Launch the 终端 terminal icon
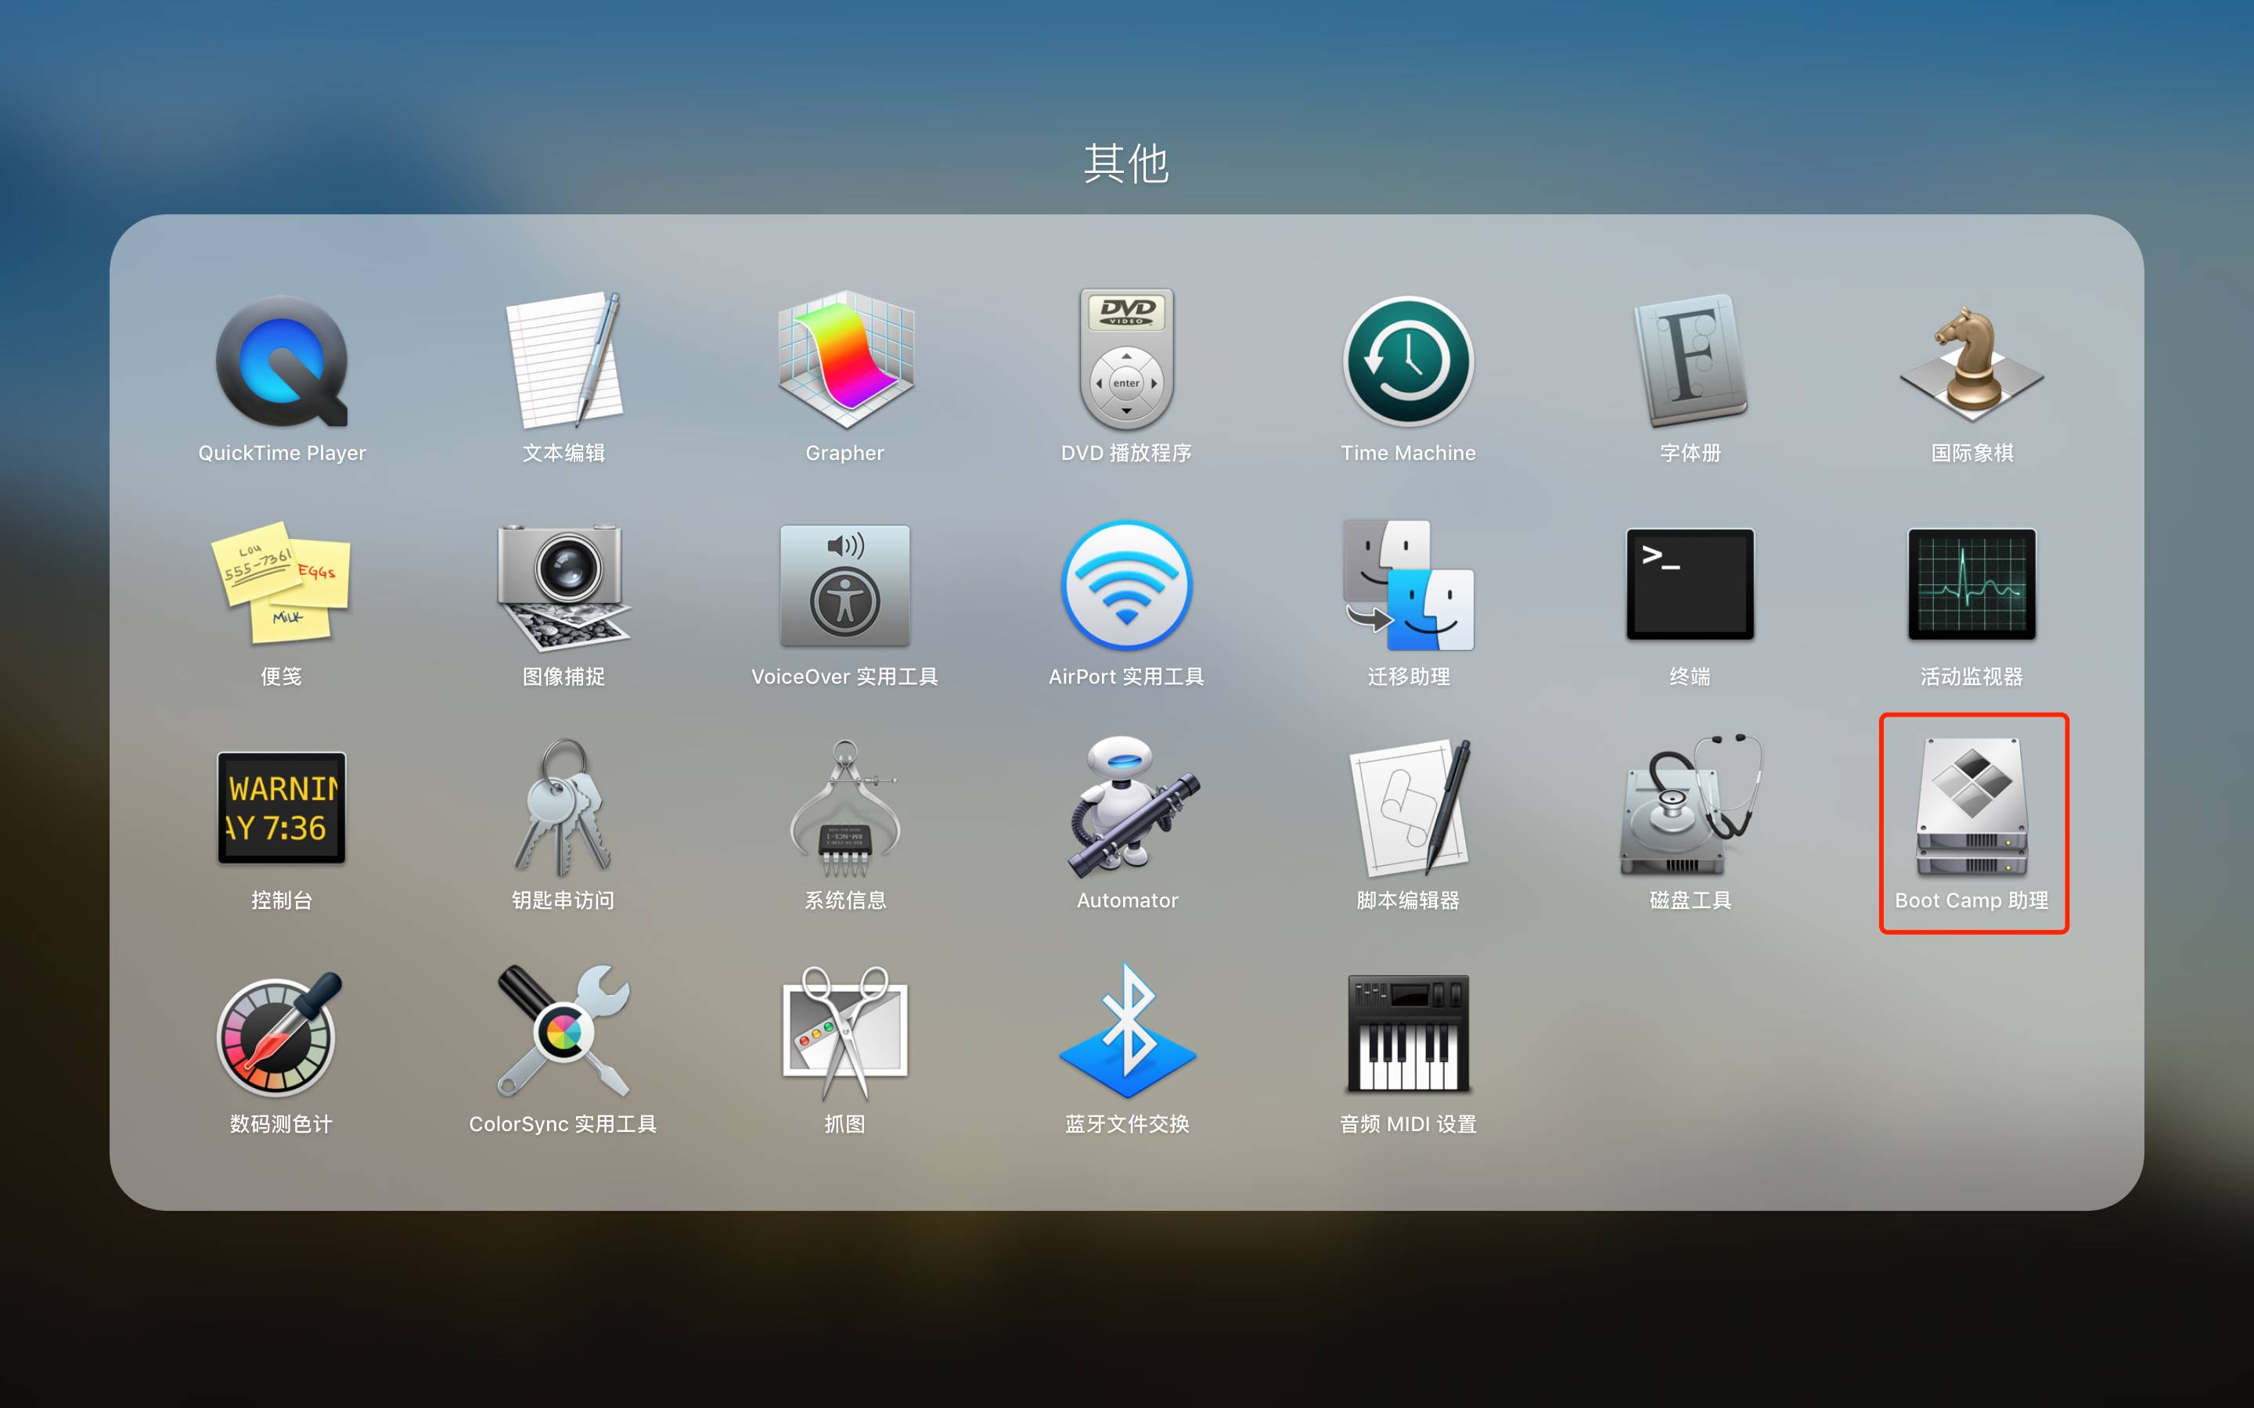The height and width of the screenshot is (1408, 2254). (1690, 584)
